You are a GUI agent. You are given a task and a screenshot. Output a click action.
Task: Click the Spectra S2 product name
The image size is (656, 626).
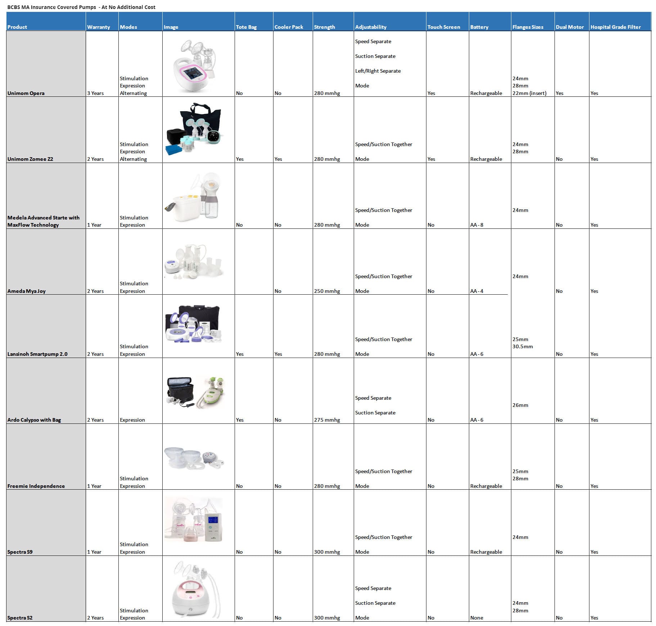[20, 618]
